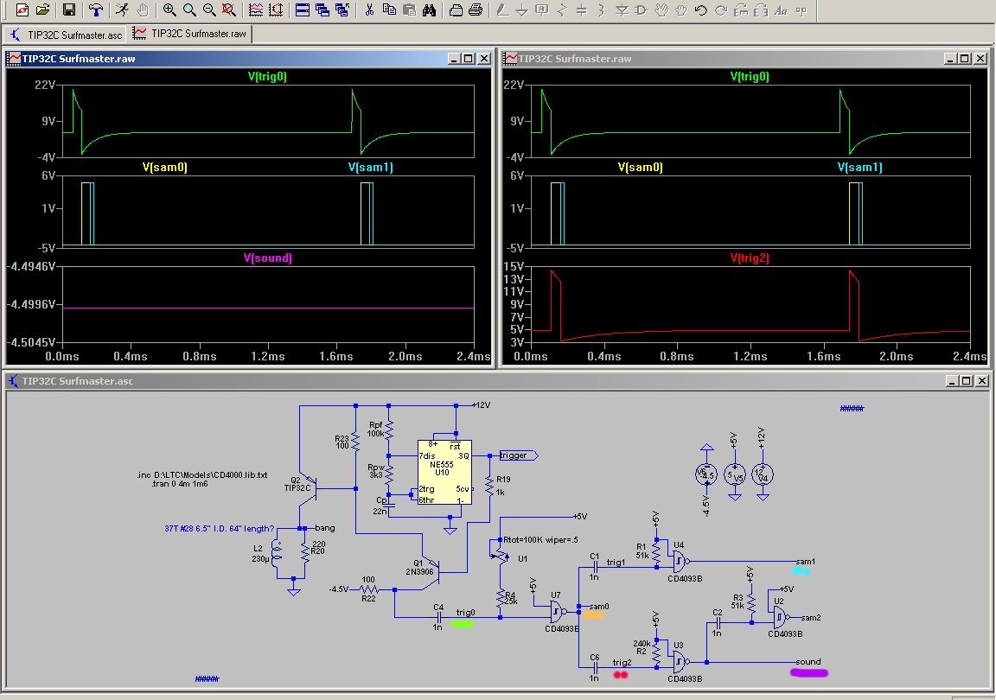The height and width of the screenshot is (700, 996).
Task: Select the red V(trig2) trace label
Action: [750, 258]
